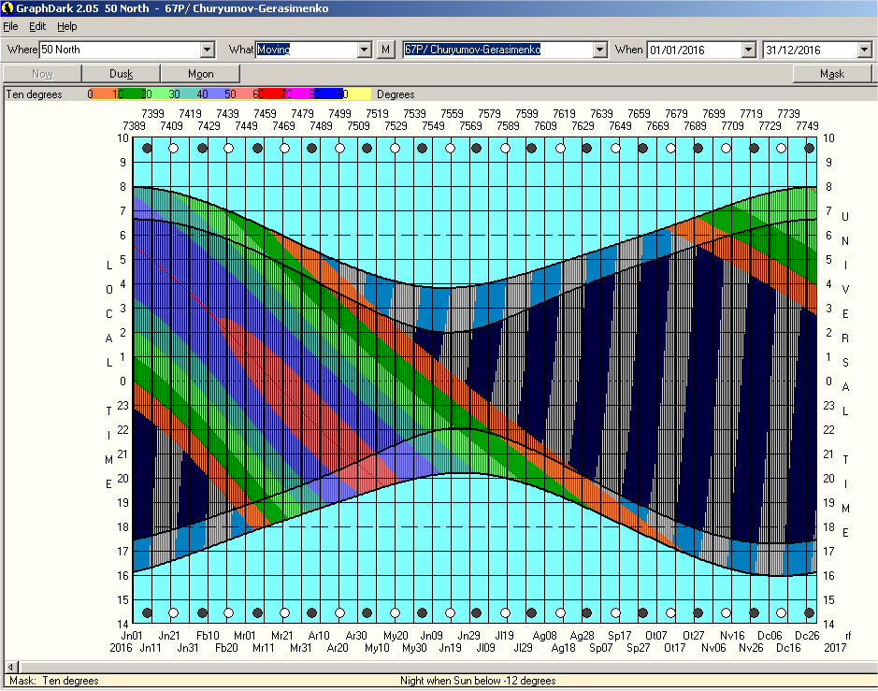Click the Dusk button
This screenshot has width=878, height=691.
tap(122, 74)
